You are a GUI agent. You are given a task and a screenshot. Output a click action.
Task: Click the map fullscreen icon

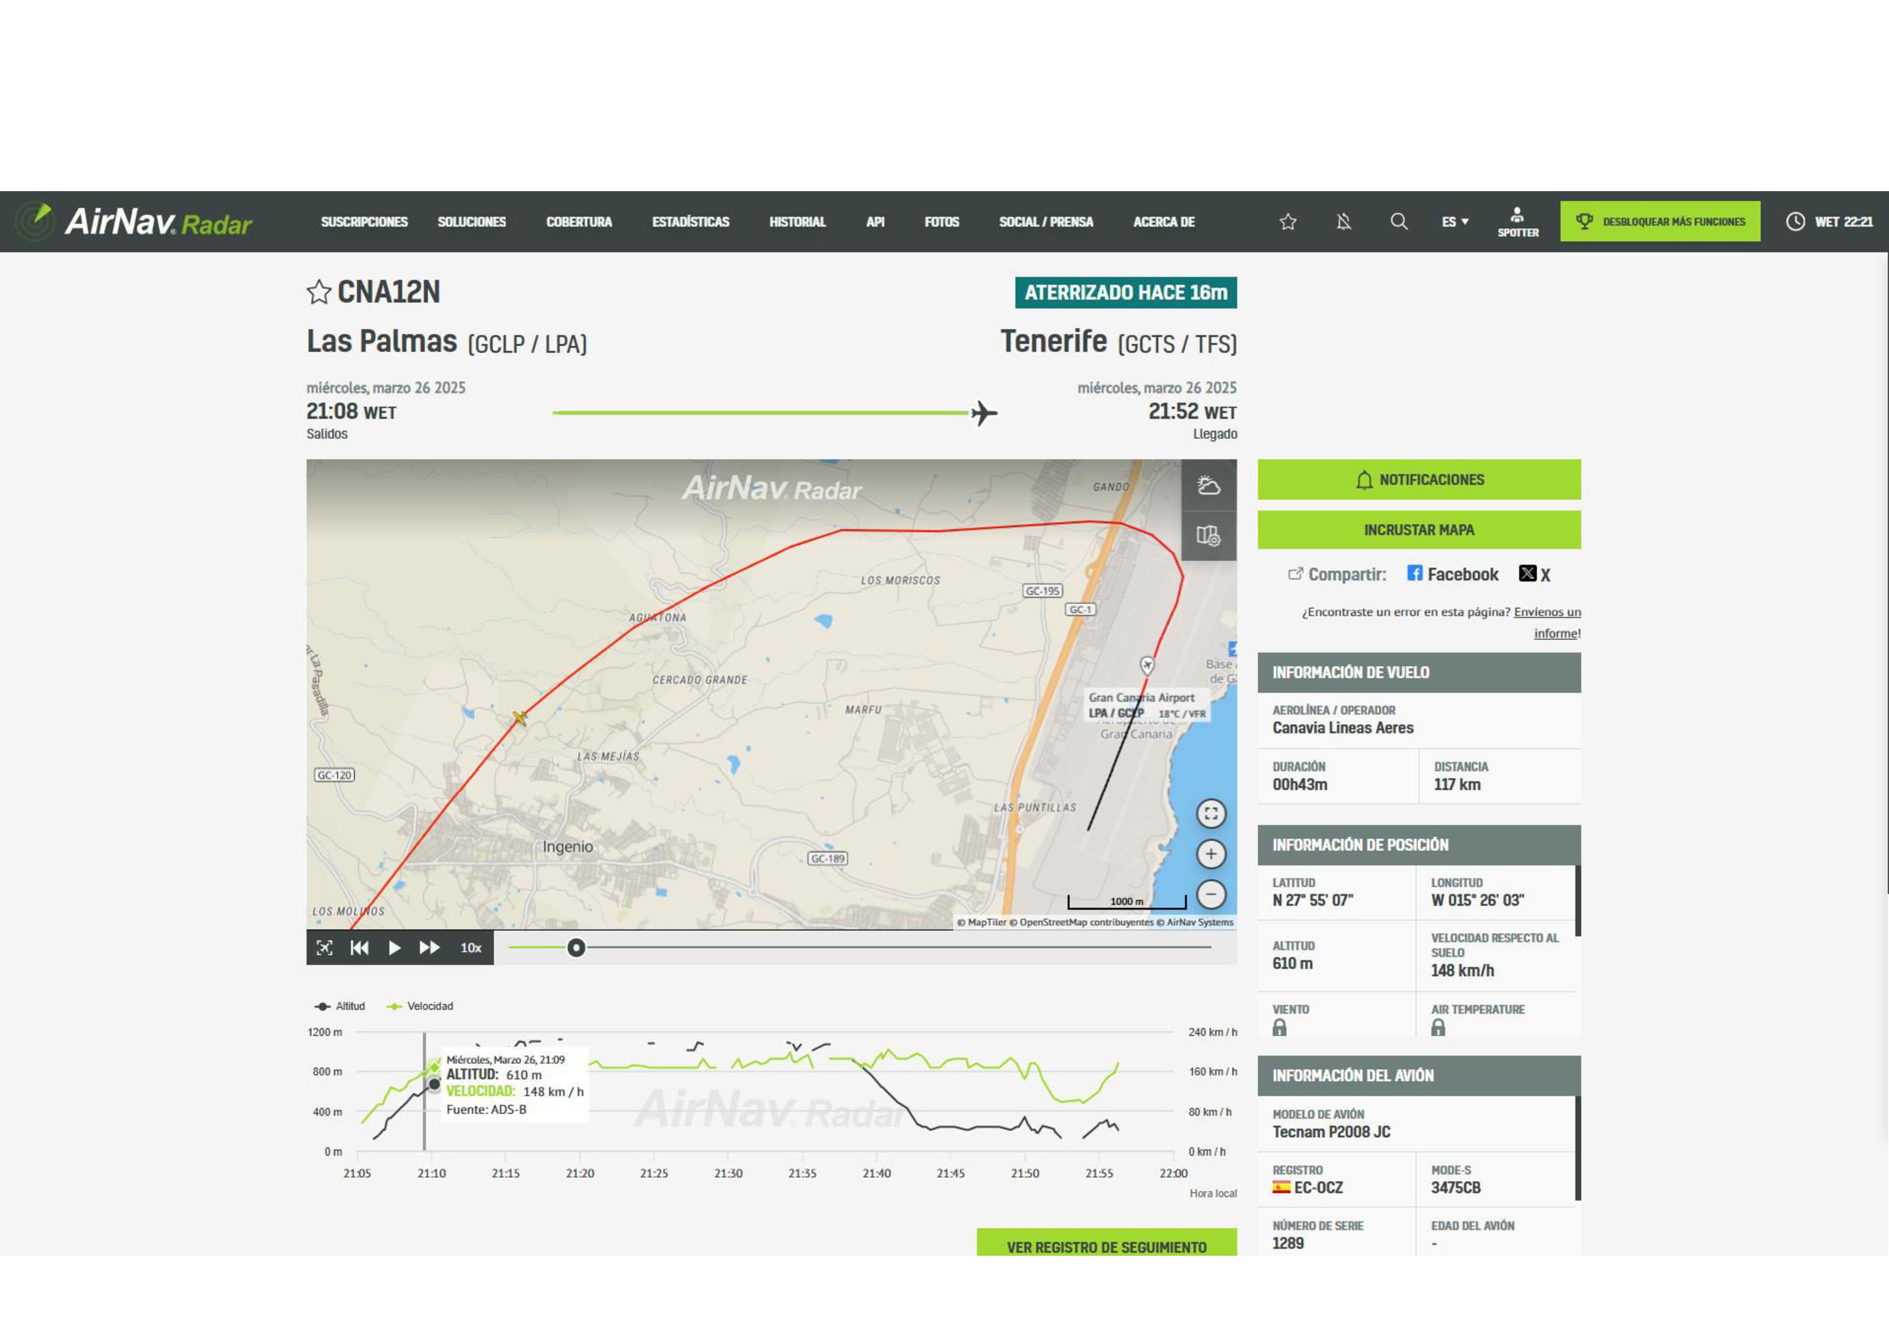point(1211,814)
